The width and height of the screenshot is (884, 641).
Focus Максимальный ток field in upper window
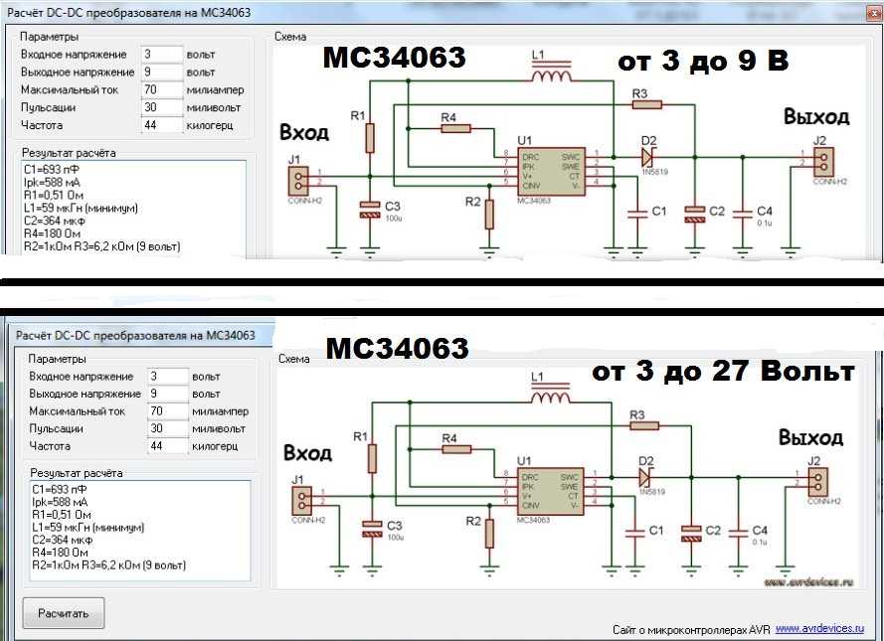[x=162, y=89]
